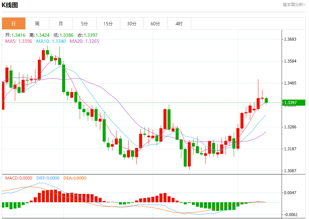
Task: Open the 60分 timeframe tab
Action: tap(155, 24)
